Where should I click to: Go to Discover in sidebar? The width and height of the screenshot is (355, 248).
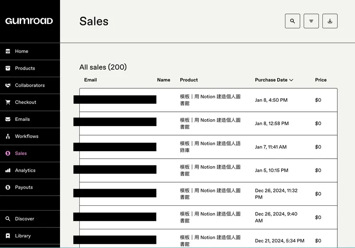24,219
